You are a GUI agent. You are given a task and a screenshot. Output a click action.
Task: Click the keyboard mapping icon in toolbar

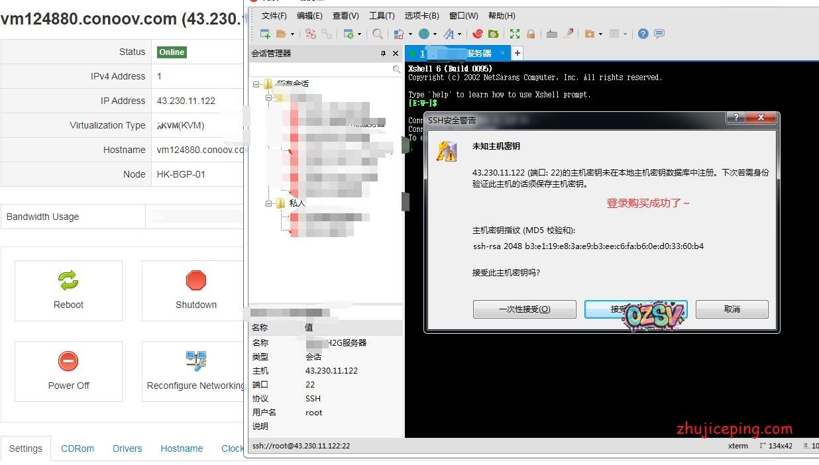coord(551,34)
